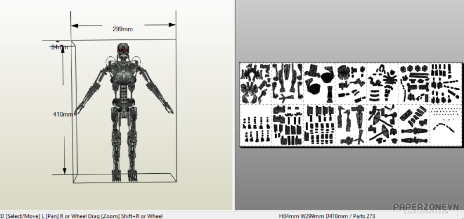Click the PAPERZONEVN watermark logo
Viewport: 464px width, 219px height.
(426, 207)
